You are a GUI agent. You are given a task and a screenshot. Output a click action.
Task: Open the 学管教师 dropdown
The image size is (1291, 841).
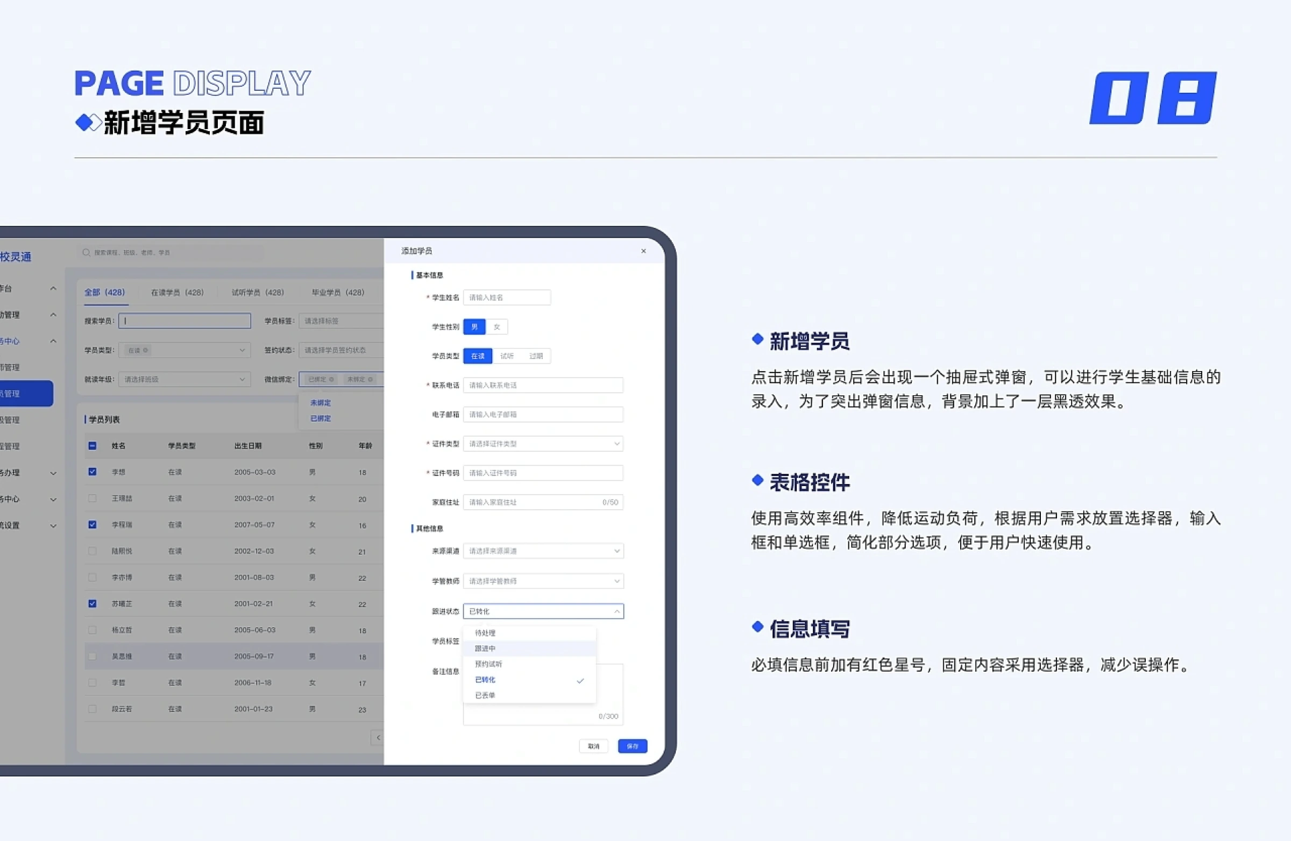click(543, 581)
